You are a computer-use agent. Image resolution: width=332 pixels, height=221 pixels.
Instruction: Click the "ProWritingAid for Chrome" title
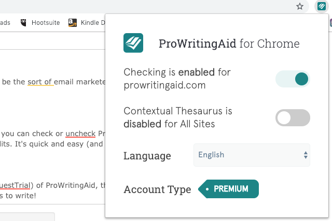point(229,43)
